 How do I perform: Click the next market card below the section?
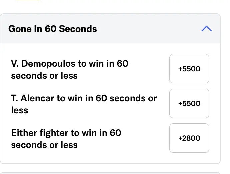point(110,173)
